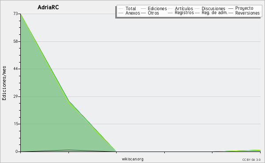Image resolution: width=265 pixels, height=163 pixels.
Task: Click the Reversiones legend label
Action: coord(247,13)
